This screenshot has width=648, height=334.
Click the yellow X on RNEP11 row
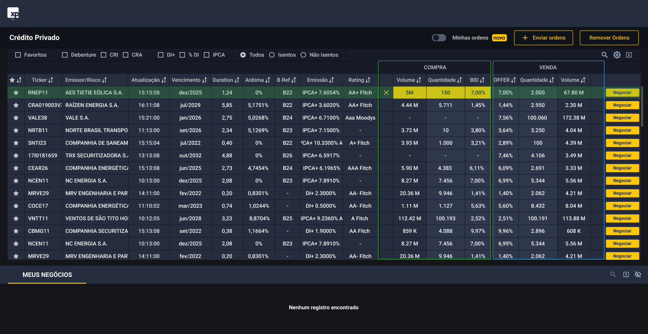coord(386,93)
